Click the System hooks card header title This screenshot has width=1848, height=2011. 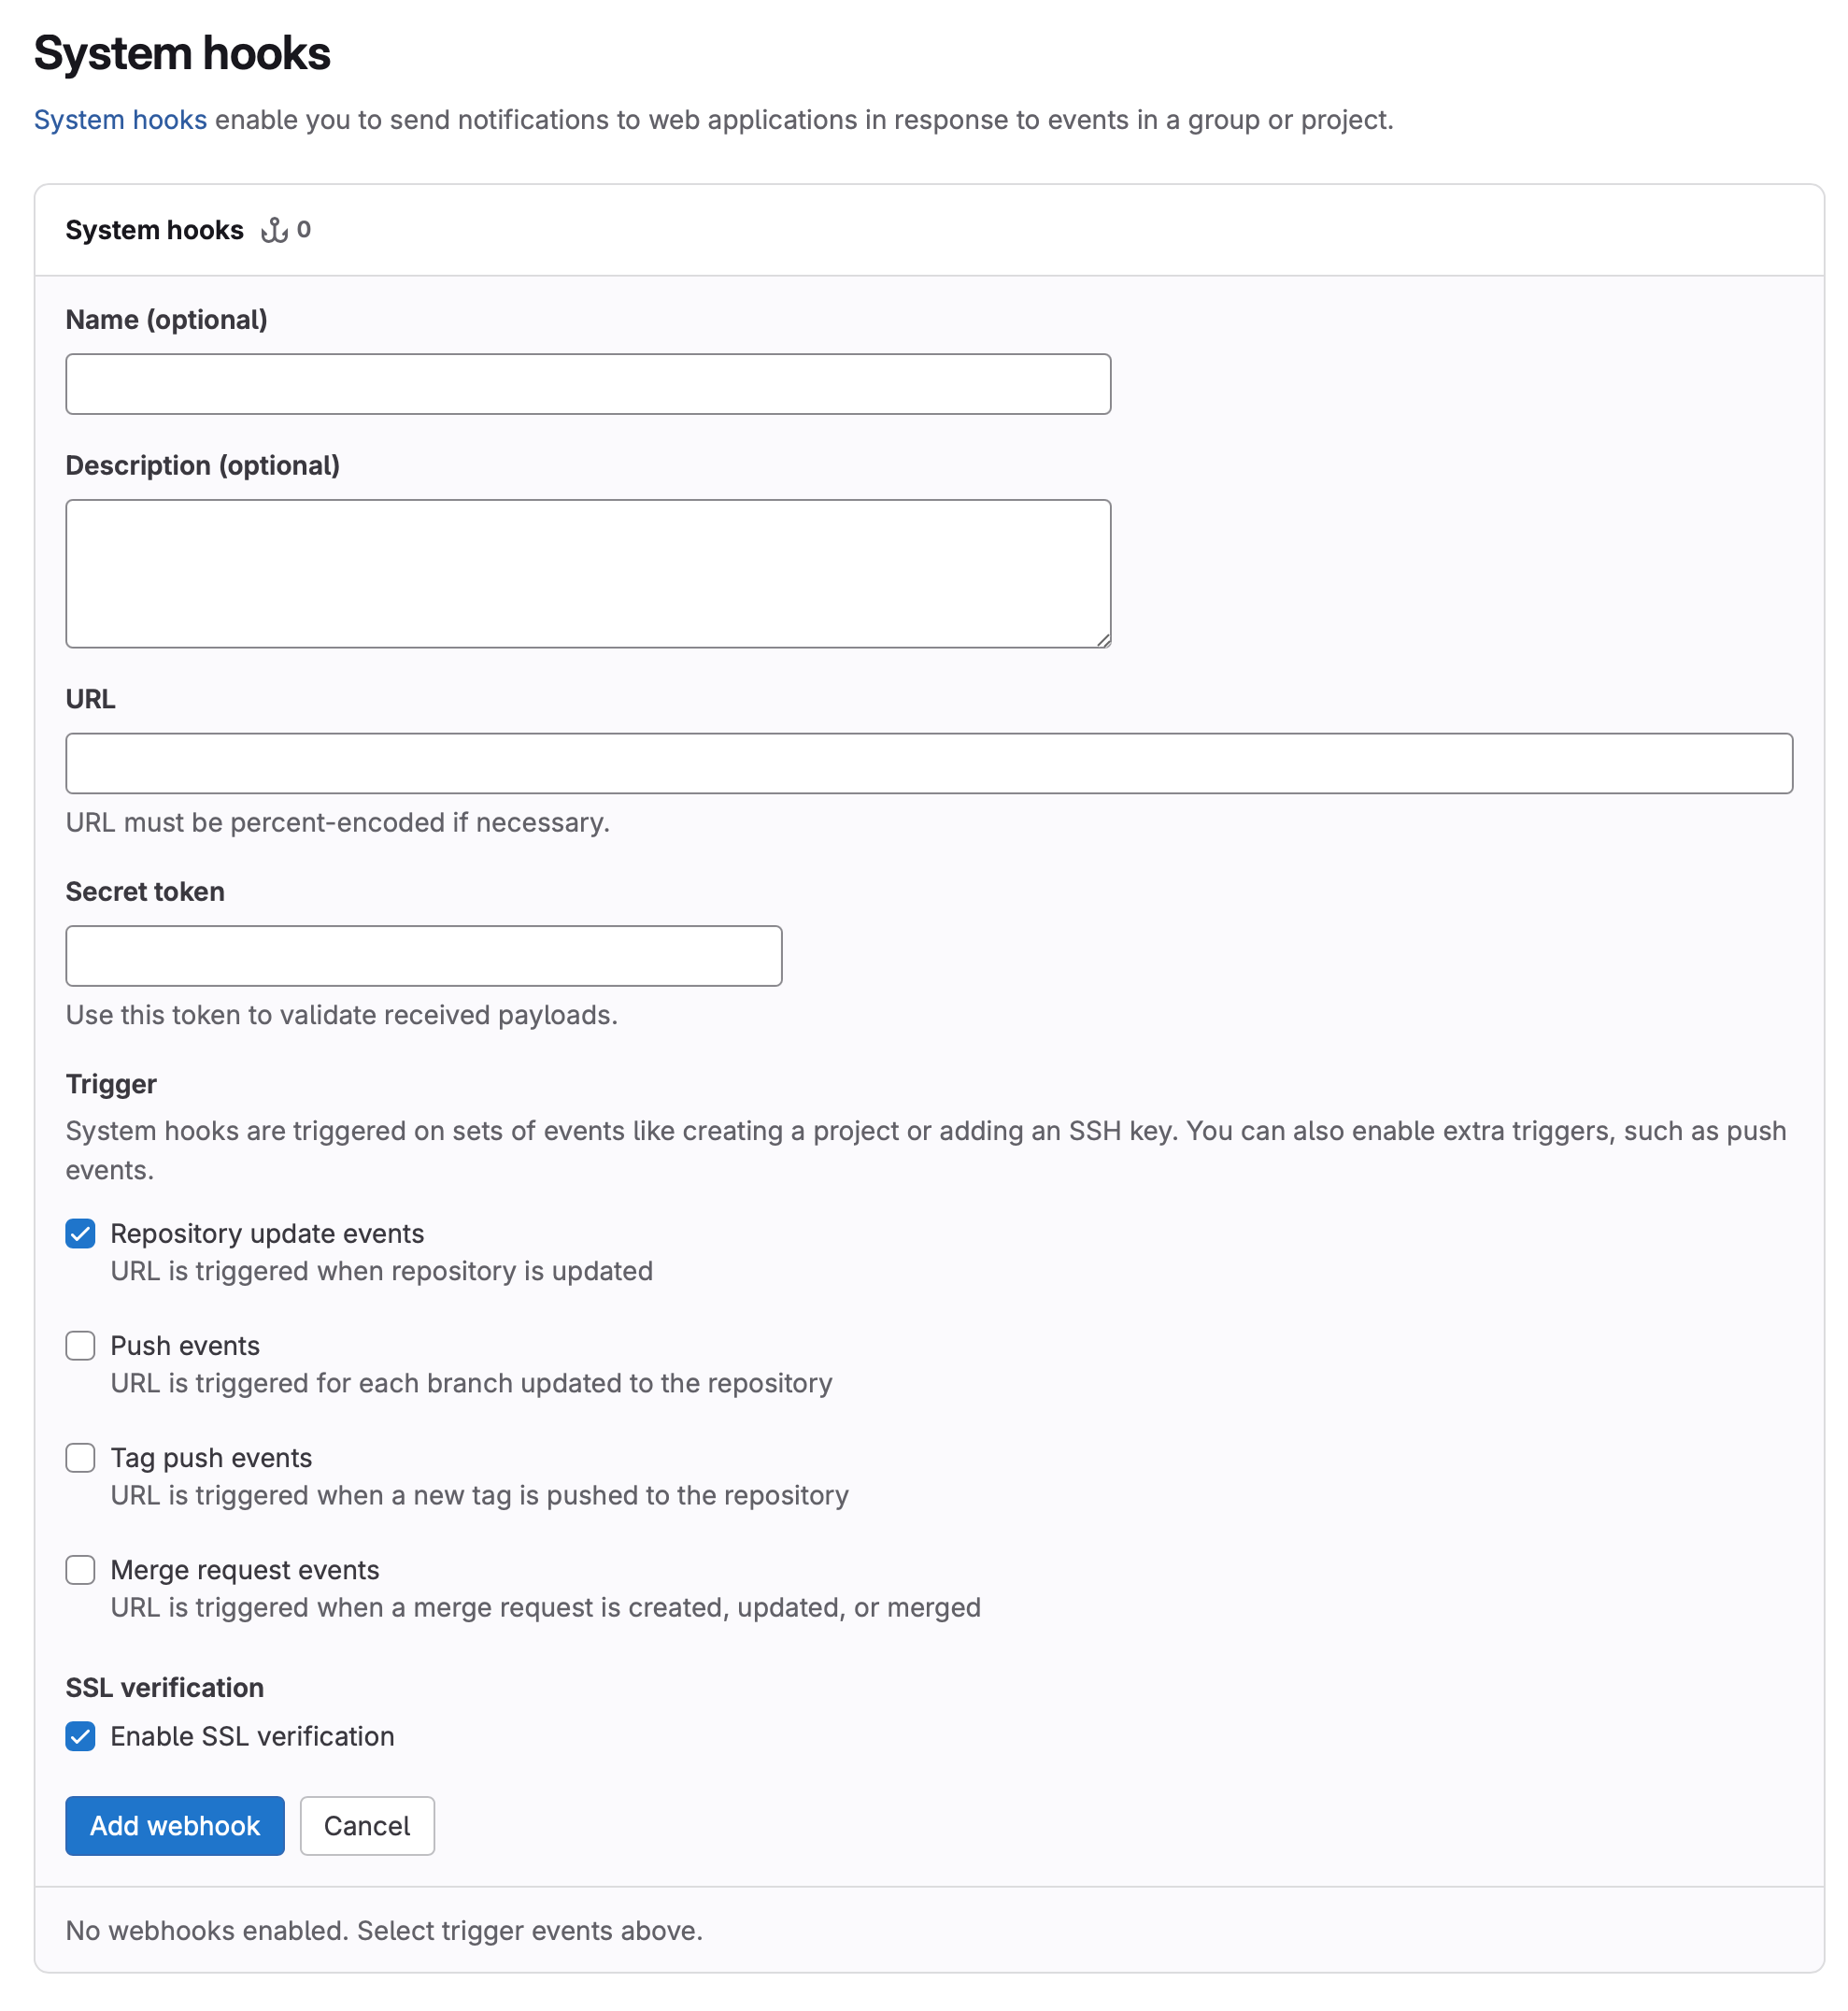coord(154,231)
